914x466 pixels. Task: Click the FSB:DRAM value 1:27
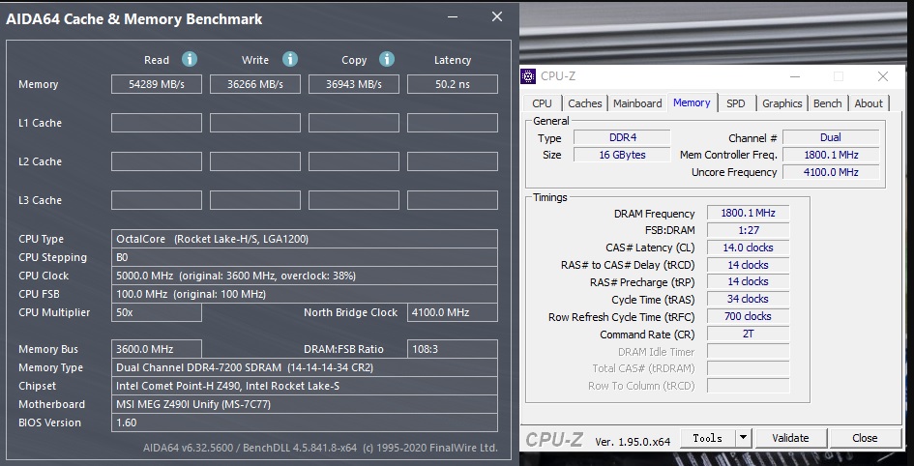[748, 230]
